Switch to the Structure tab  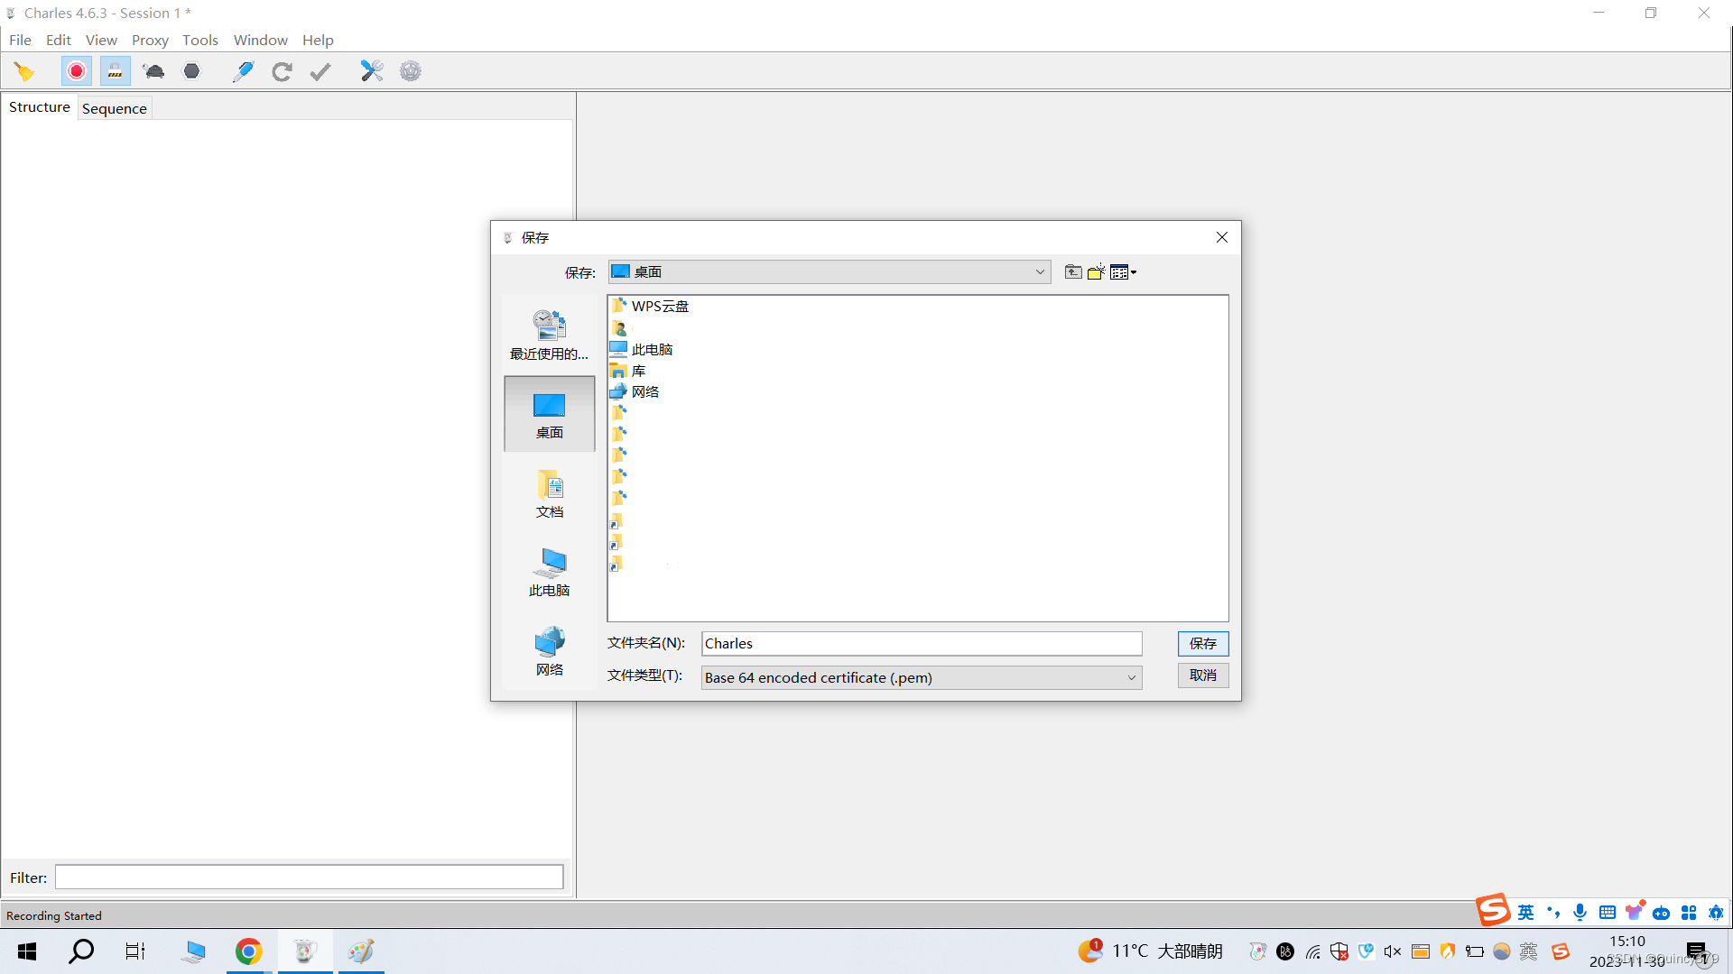click(40, 106)
